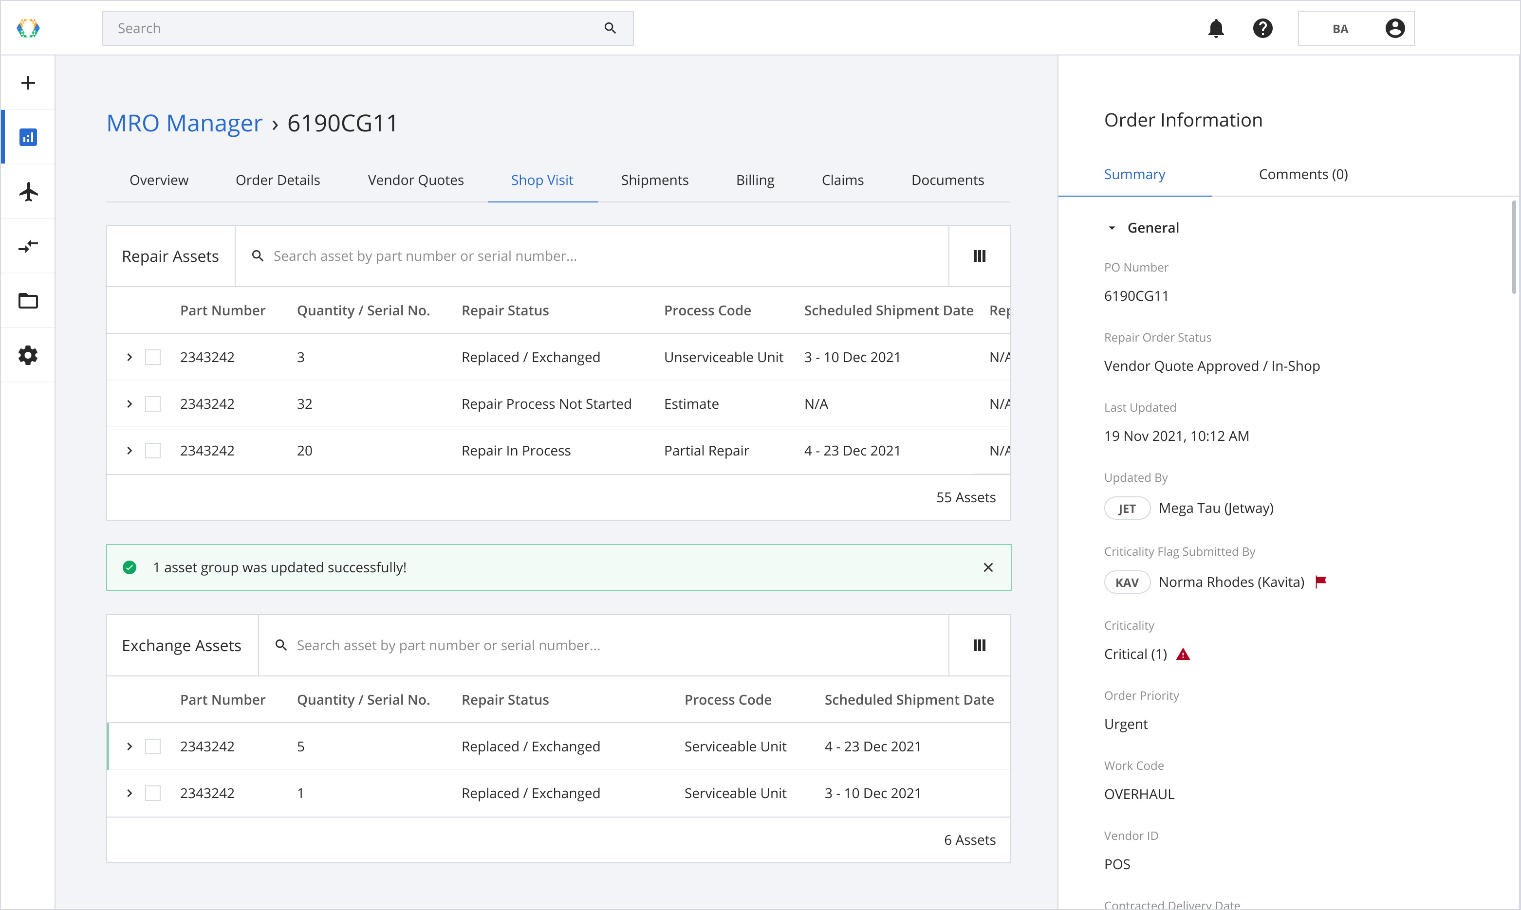Select the Shop Visit tab
Viewport: 1521px width, 910px height.
(x=542, y=180)
